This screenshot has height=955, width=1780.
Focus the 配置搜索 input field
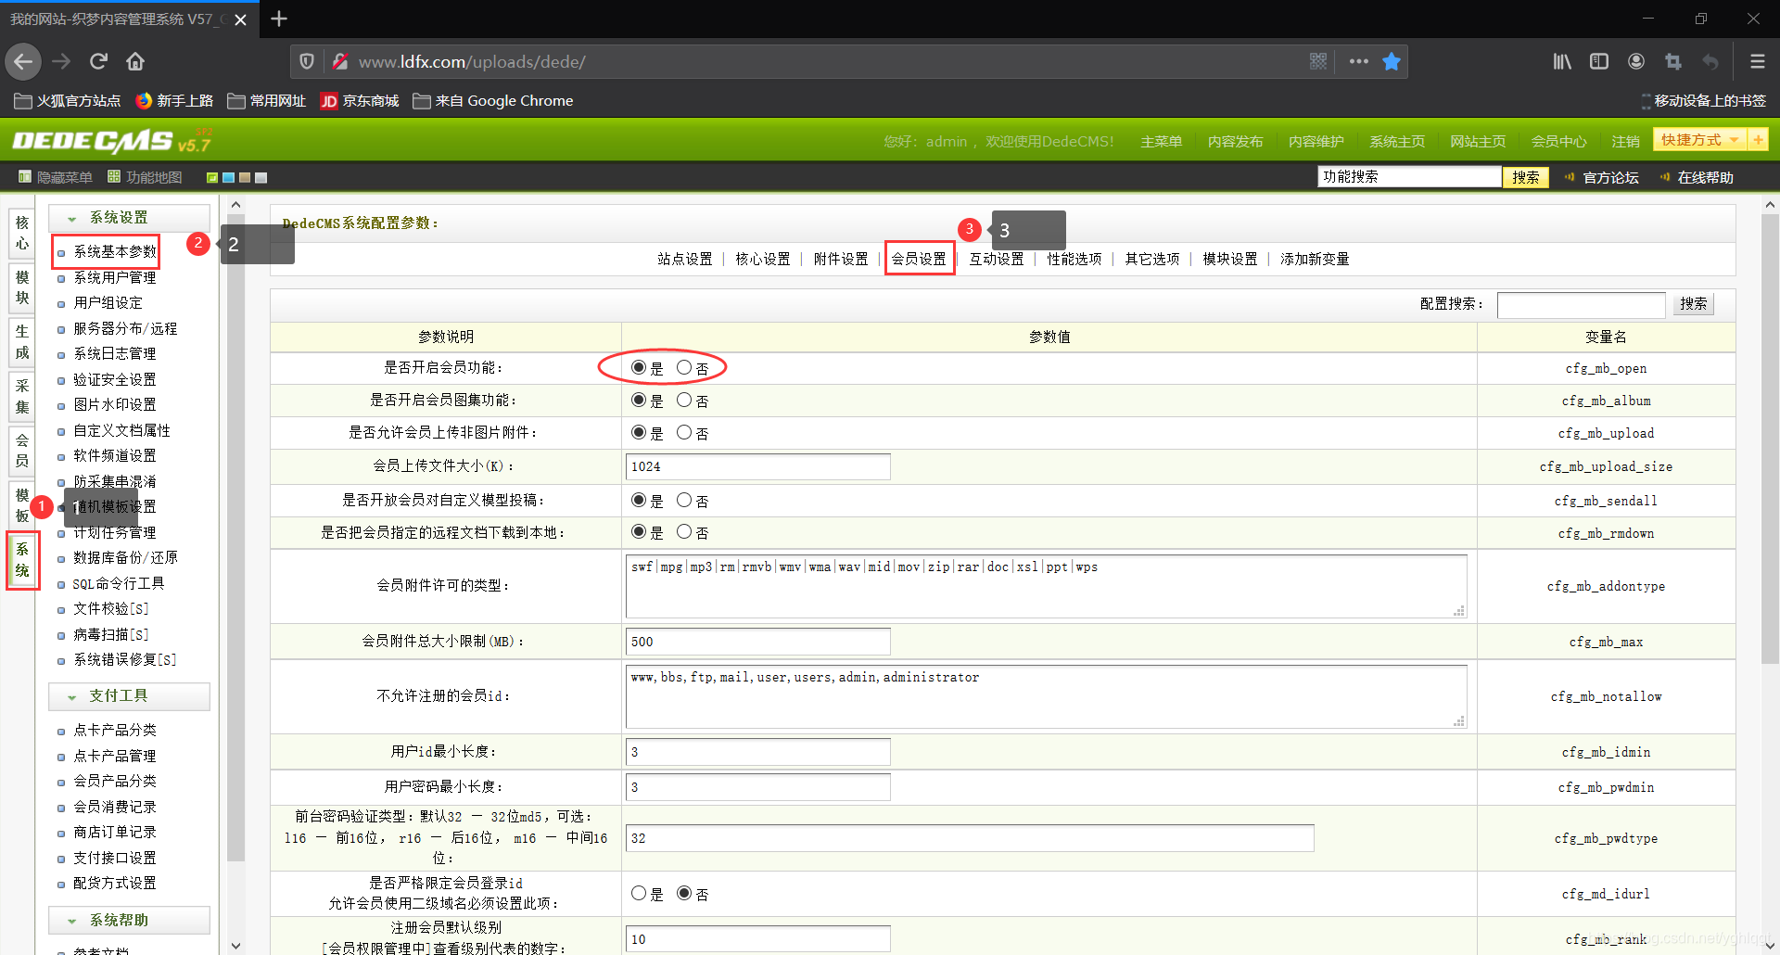click(x=1581, y=304)
